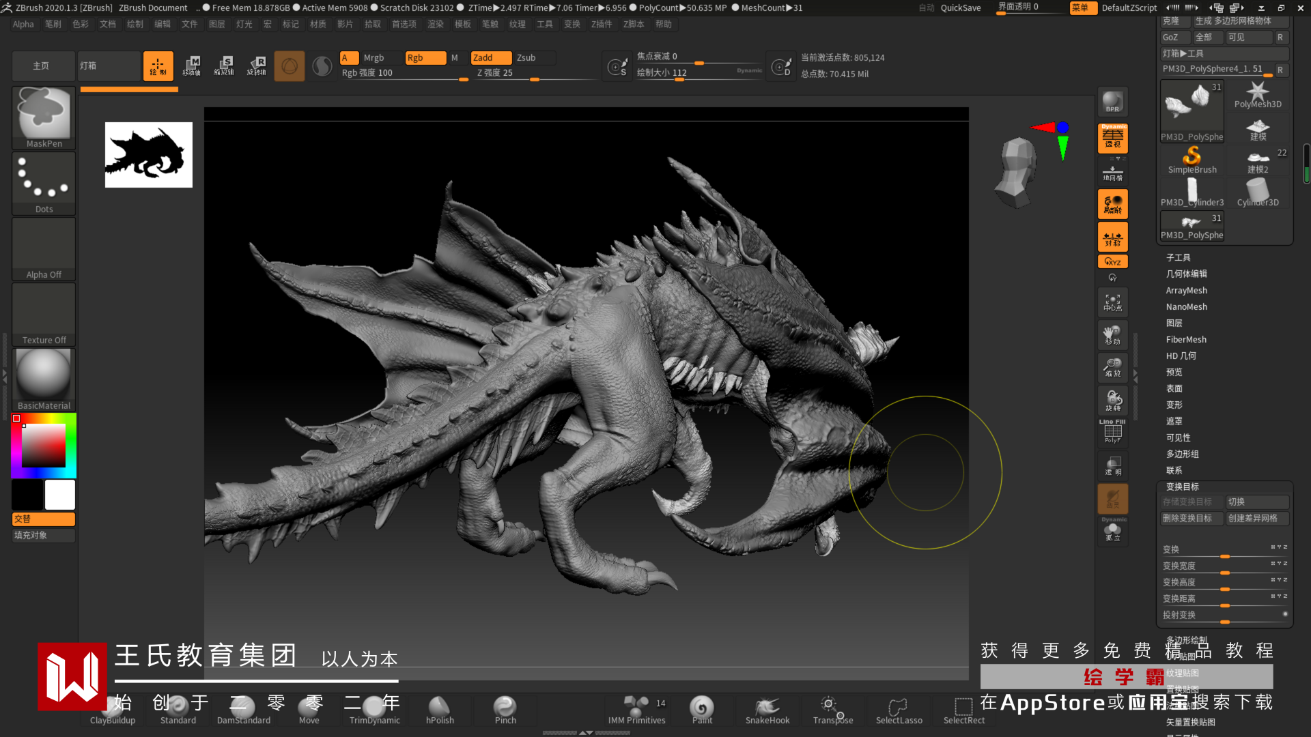This screenshot has width=1311, height=737.
Task: Expand the FiberMesh section
Action: click(x=1186, y=339)
